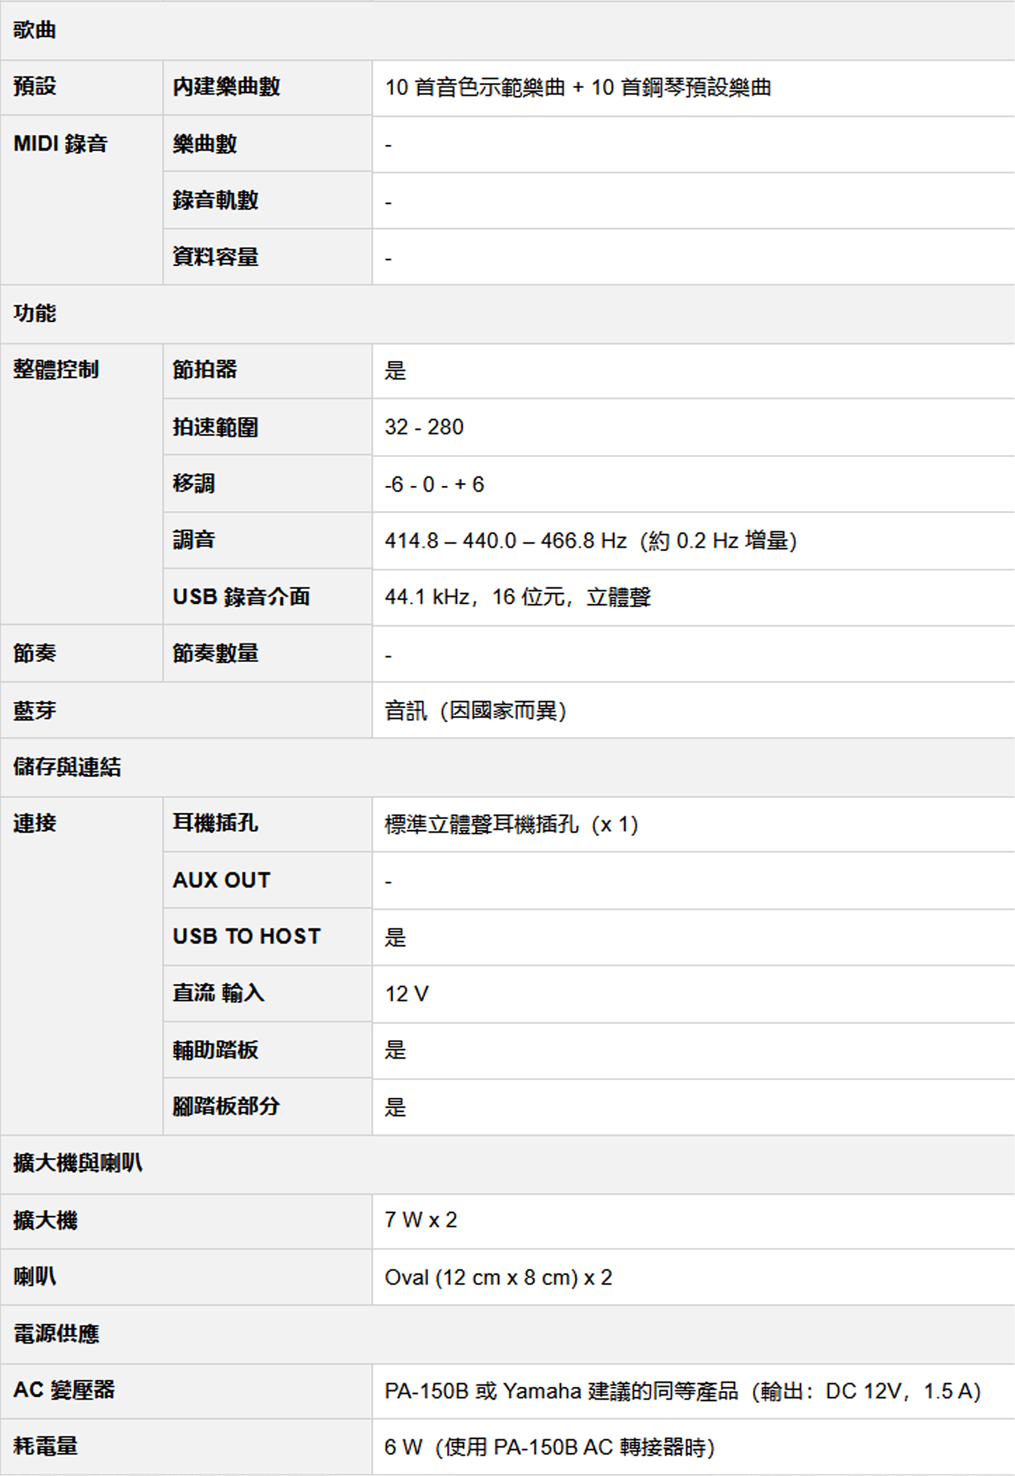Click the 44.1 kHz value cell
The image size is (1015, 1476).
518,597
